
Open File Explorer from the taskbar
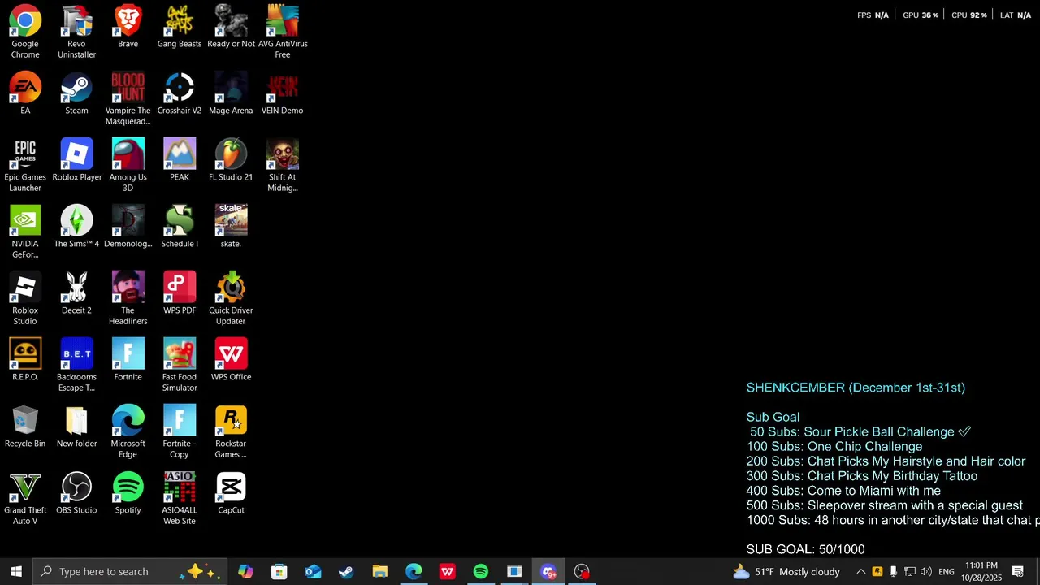380,571
